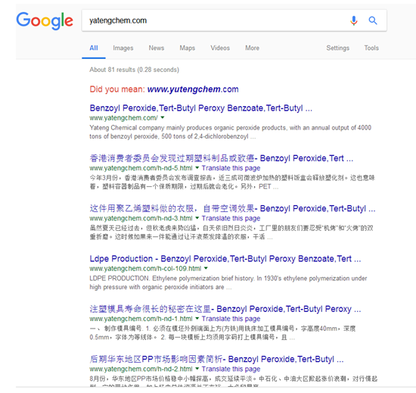
Task: Expand arrow beside h-nd-2.html URL
Action: point(197,368)
